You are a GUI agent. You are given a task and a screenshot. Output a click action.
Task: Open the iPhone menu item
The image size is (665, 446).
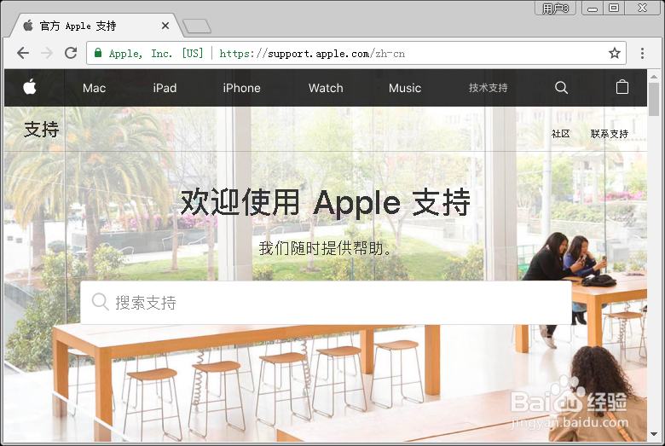[x=242, y=88]
